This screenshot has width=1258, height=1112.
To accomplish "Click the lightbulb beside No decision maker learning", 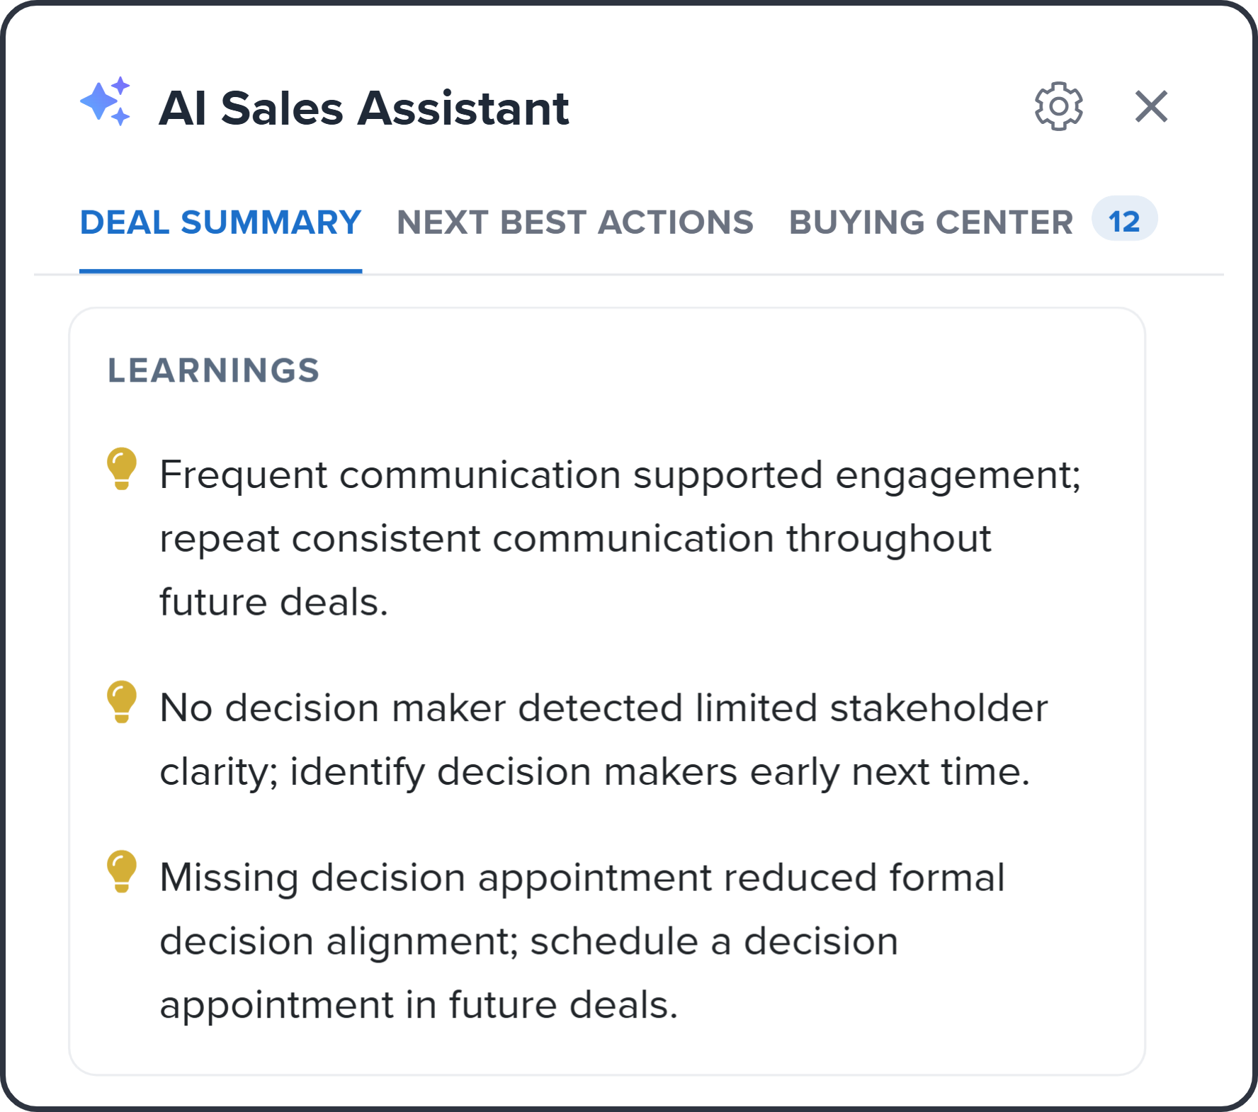I will 122,701.
